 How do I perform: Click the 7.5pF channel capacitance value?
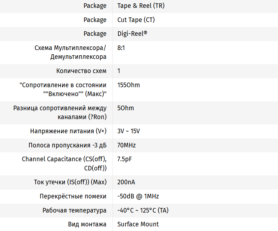(125, 159)
